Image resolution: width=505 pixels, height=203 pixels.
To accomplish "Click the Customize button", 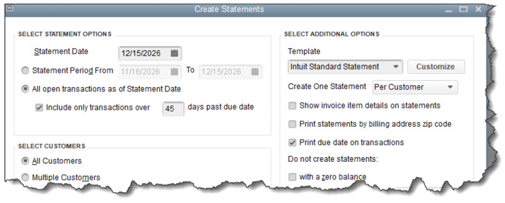I will tap(435, 67).
